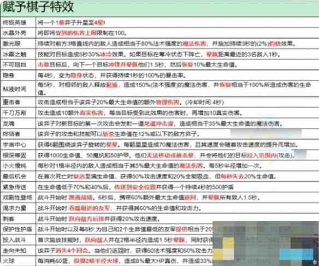Click the 重击者 effect name cell
319x266 pixels.
click(x=19, y=102)
